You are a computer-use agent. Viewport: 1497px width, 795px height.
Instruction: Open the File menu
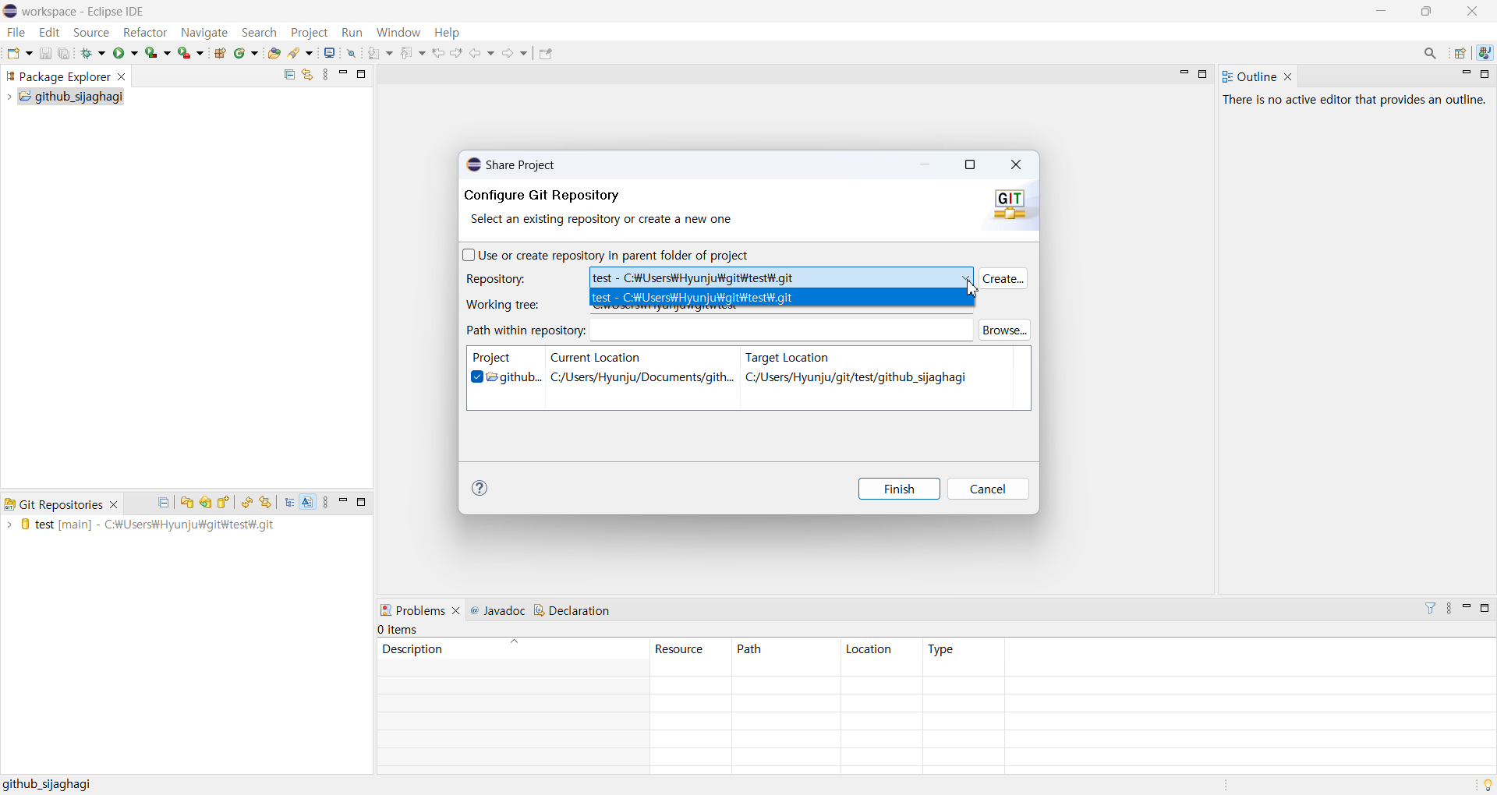click(16, 33)
